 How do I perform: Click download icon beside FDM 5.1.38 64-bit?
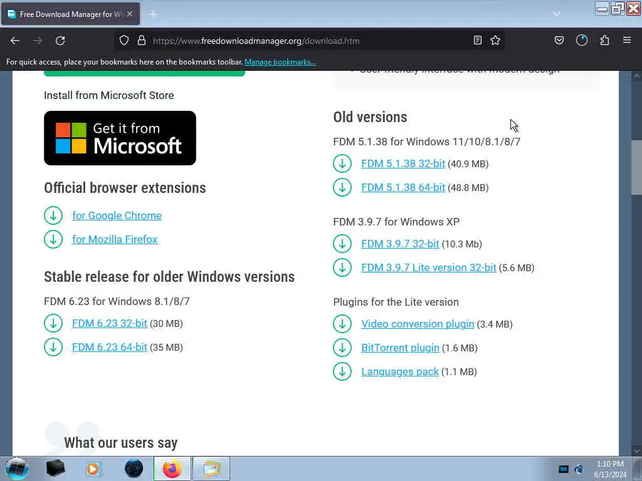point(342,187)
